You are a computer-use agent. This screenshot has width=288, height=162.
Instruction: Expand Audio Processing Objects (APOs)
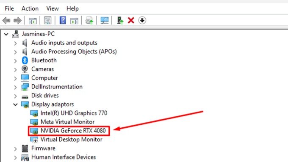coord(15,52)
